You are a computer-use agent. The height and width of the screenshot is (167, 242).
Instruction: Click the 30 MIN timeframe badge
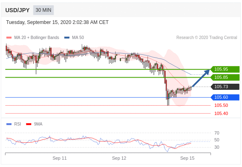click(x=44, y=10)
